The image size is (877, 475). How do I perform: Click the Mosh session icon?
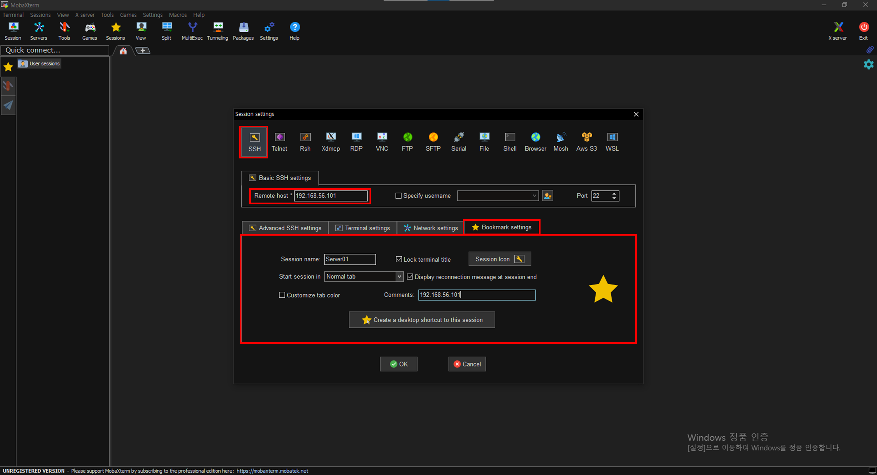pyautogui.click(x=560, y=141)
